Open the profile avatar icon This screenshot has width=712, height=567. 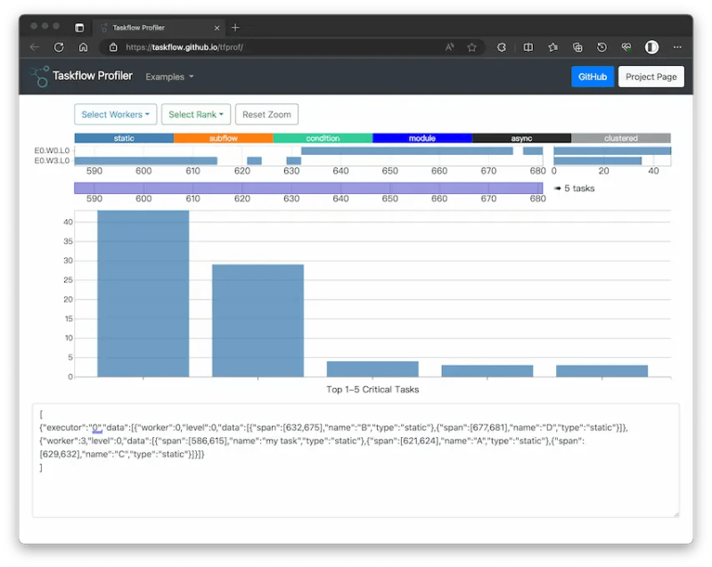click(x=651, y=47)
